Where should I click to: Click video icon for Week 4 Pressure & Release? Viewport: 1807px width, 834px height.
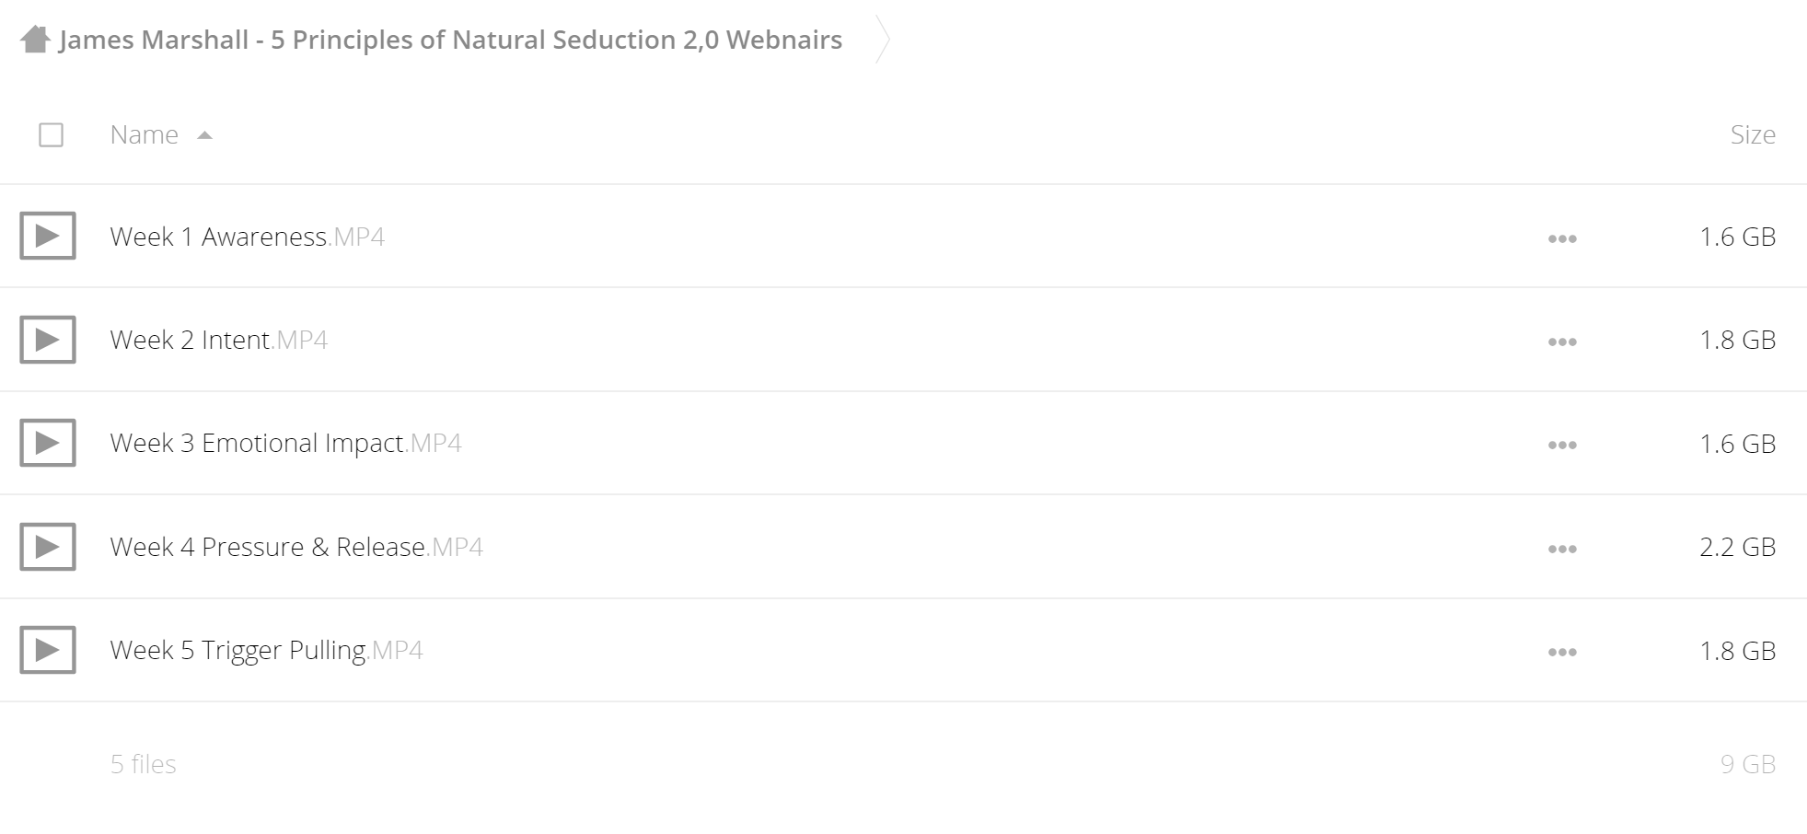point(48,547)
